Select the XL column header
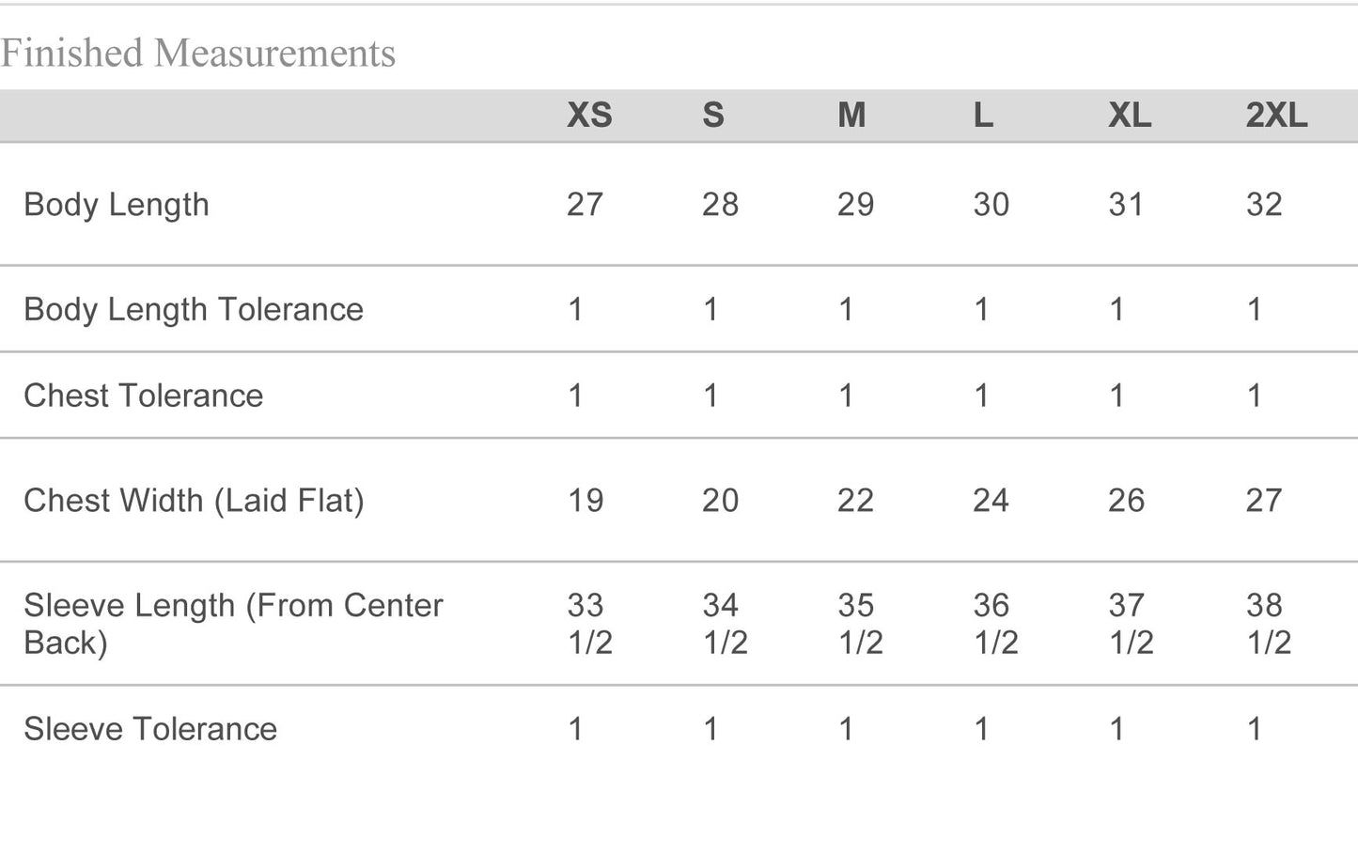This screenshot has width=1358, height=853. (x=1130, y=116)
